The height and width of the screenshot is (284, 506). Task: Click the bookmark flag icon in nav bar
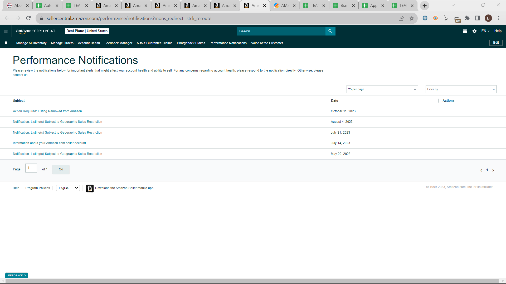point(6,43)
